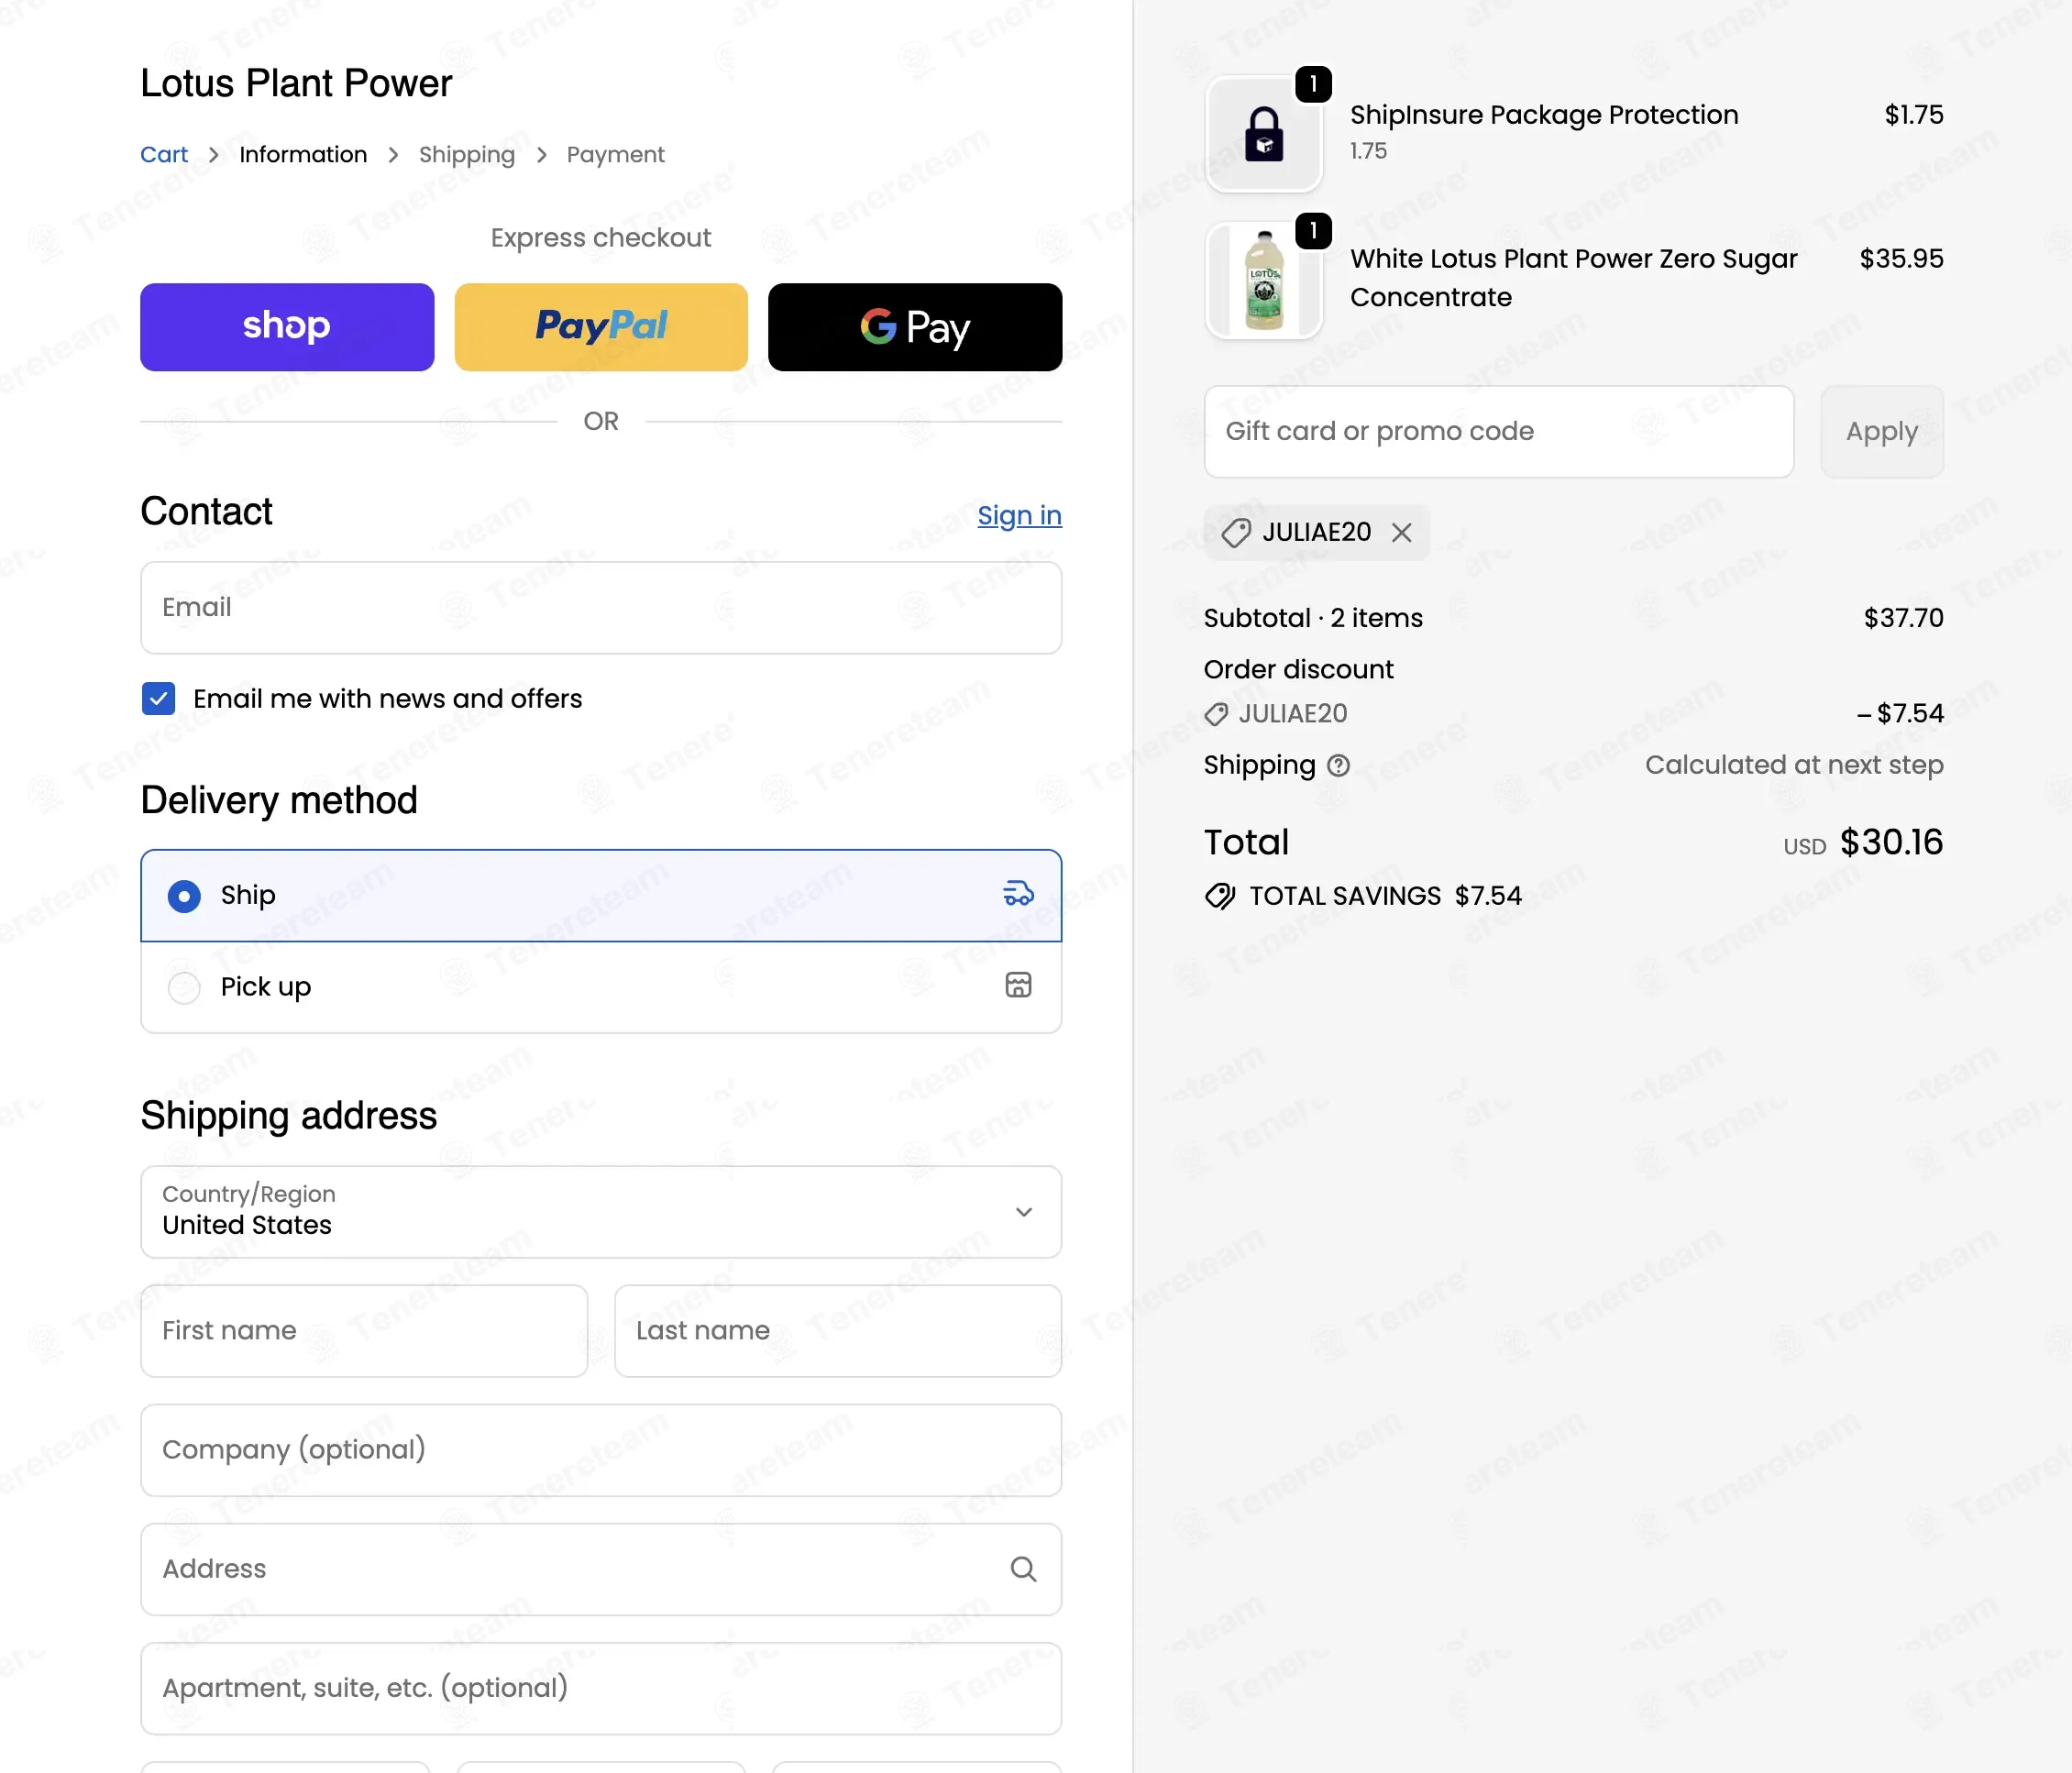
Task: Check out with Google Pay button
Action: (x=915, y=327)
